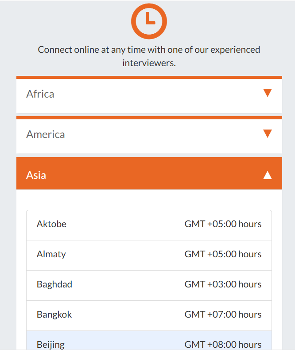295x350 pixels.
Task: Select the Bangkok city name
Action: (x=54, y=315)
